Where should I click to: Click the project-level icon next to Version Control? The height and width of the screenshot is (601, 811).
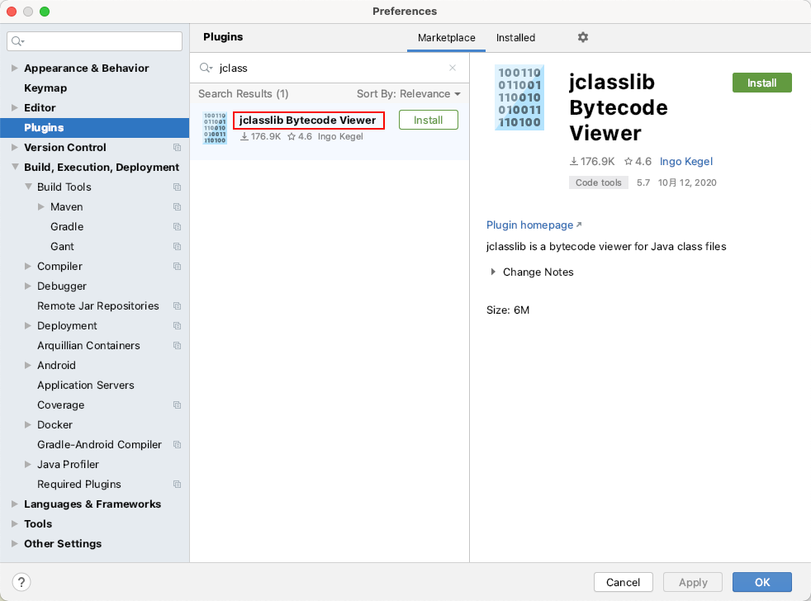(x=177, y=148)
